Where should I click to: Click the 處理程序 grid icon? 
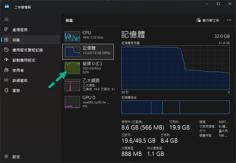tap(7, 30)
